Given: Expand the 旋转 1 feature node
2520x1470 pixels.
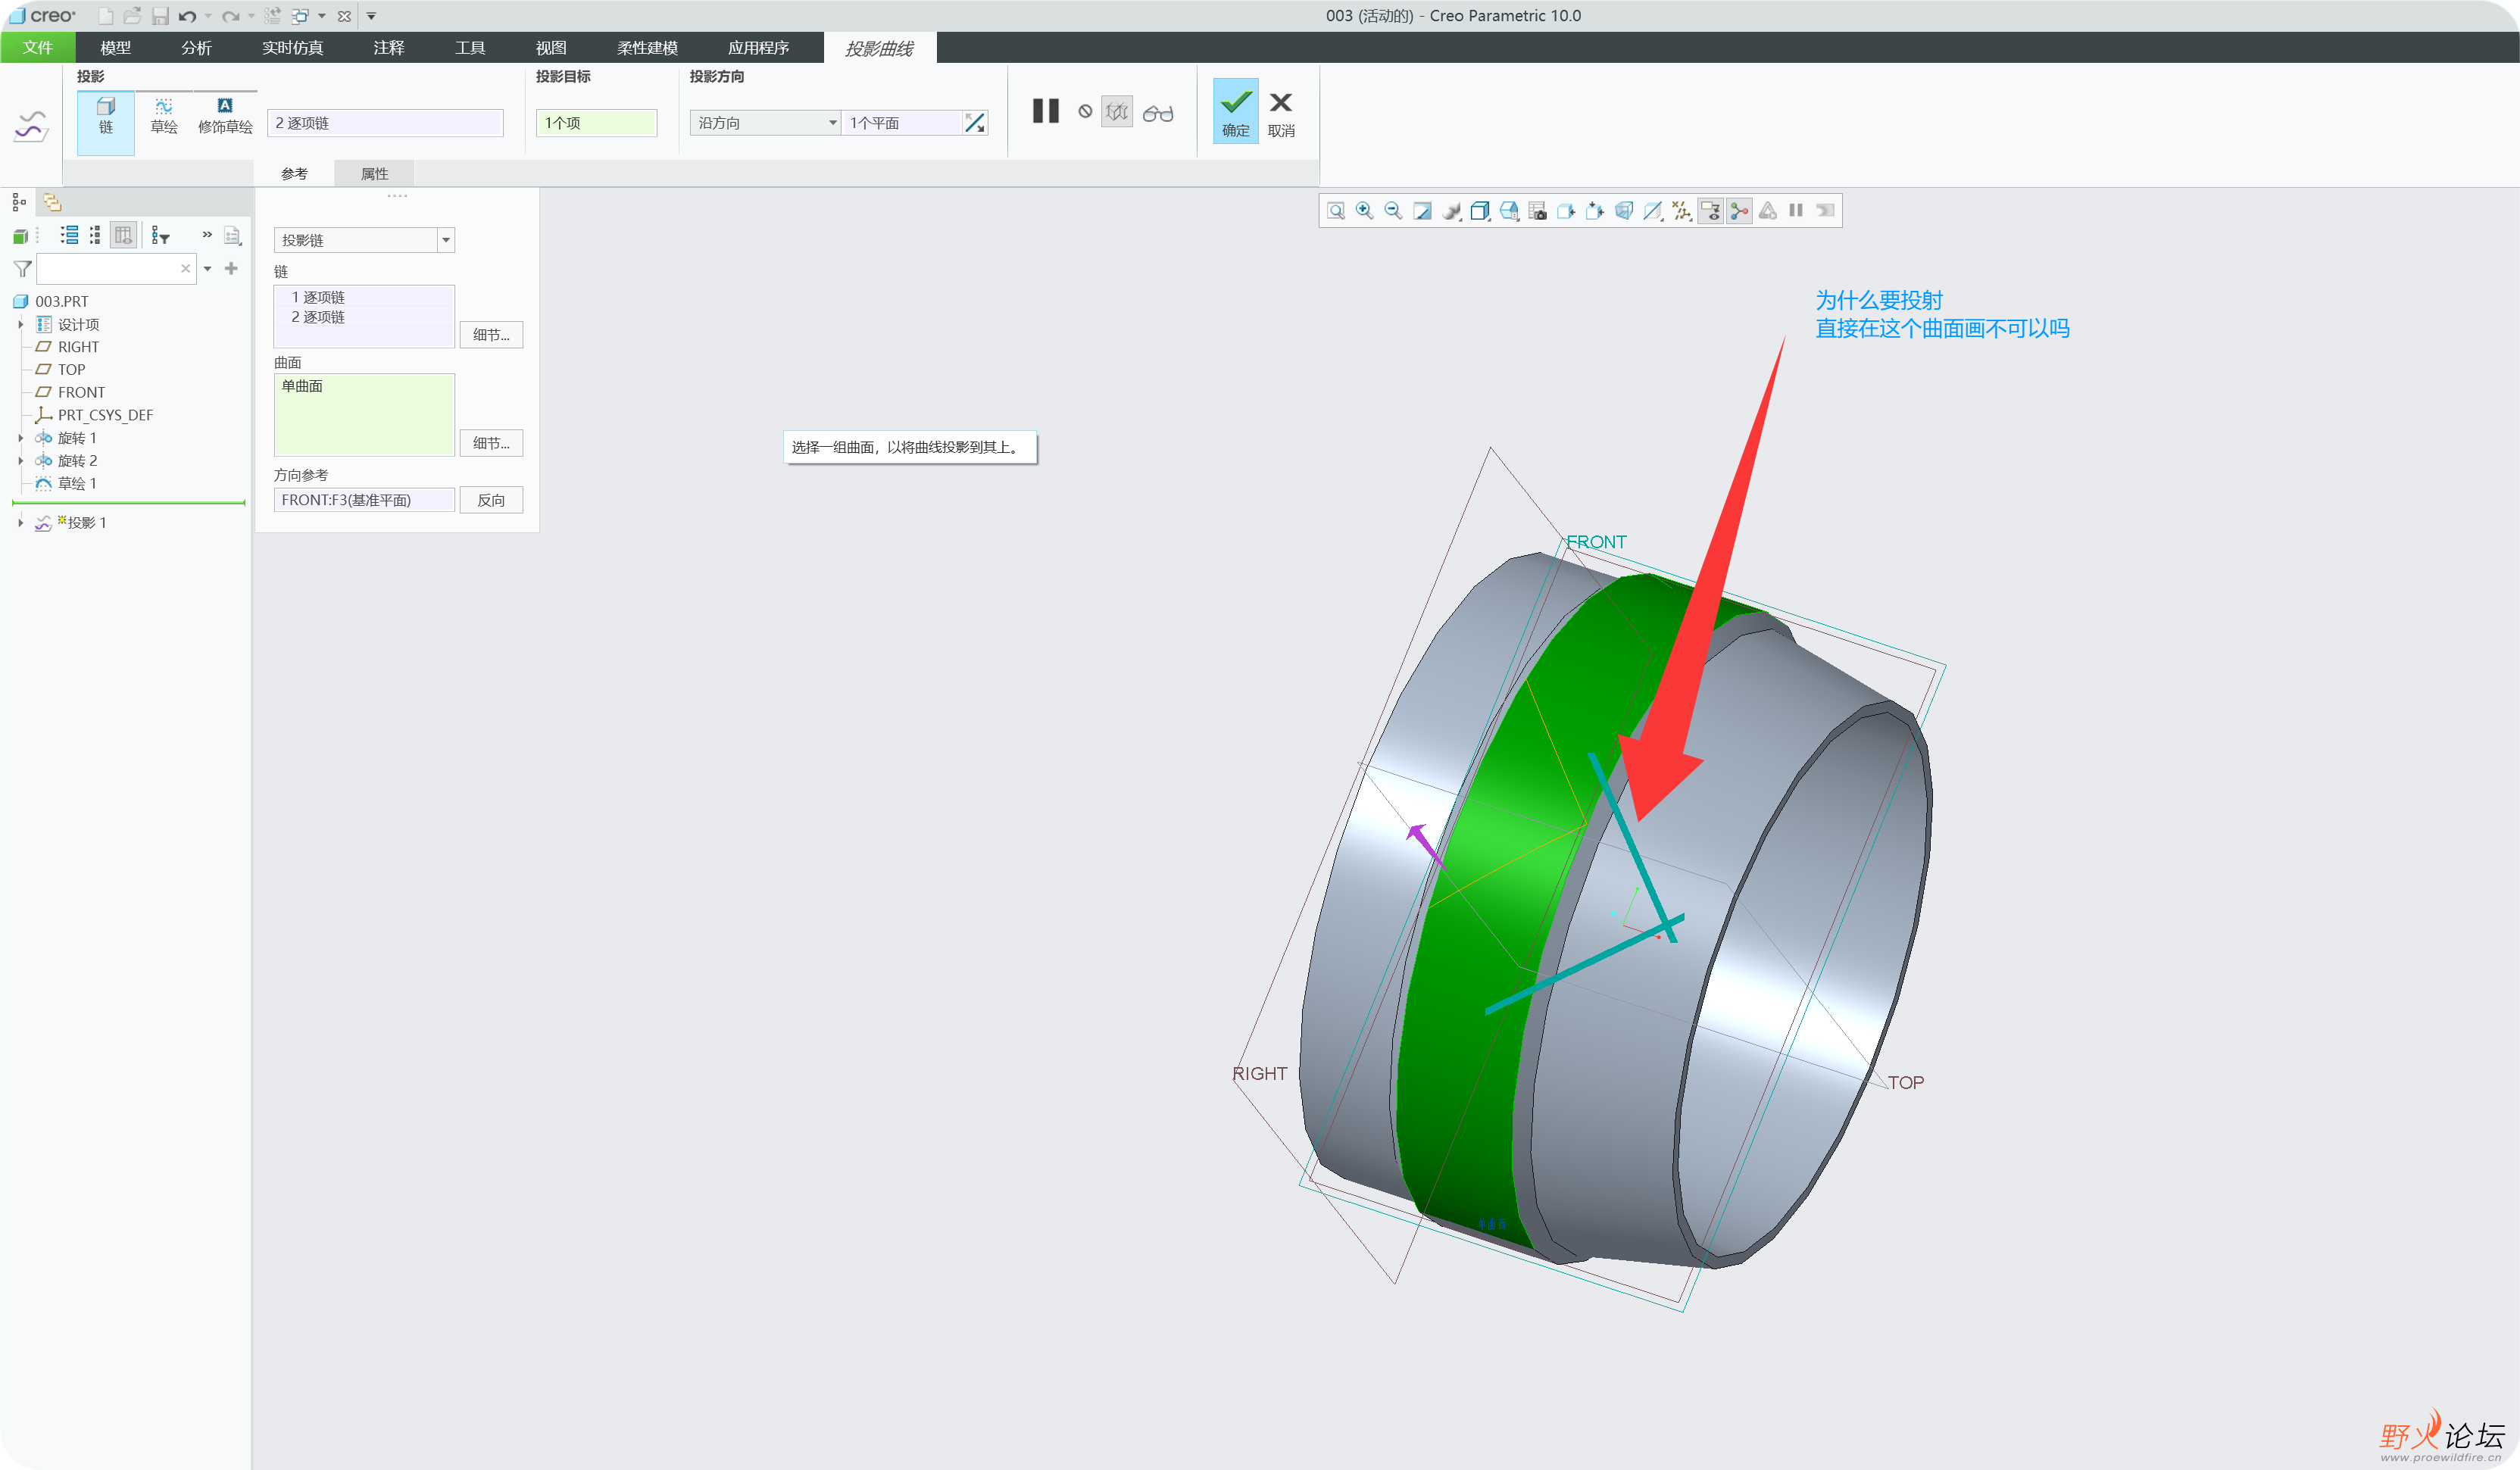Looking at the screenshot, I should (20, 438).
